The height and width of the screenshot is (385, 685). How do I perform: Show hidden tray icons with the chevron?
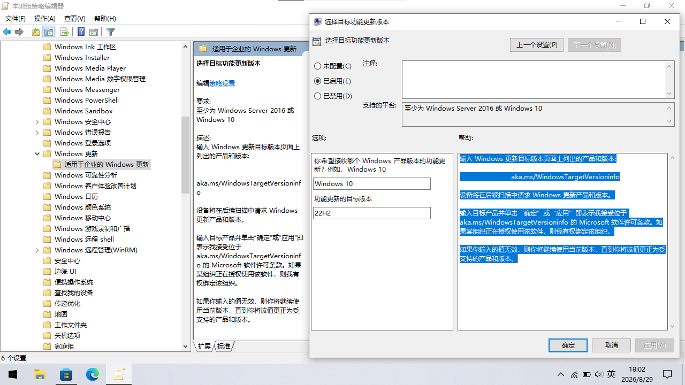click(561, 374)
